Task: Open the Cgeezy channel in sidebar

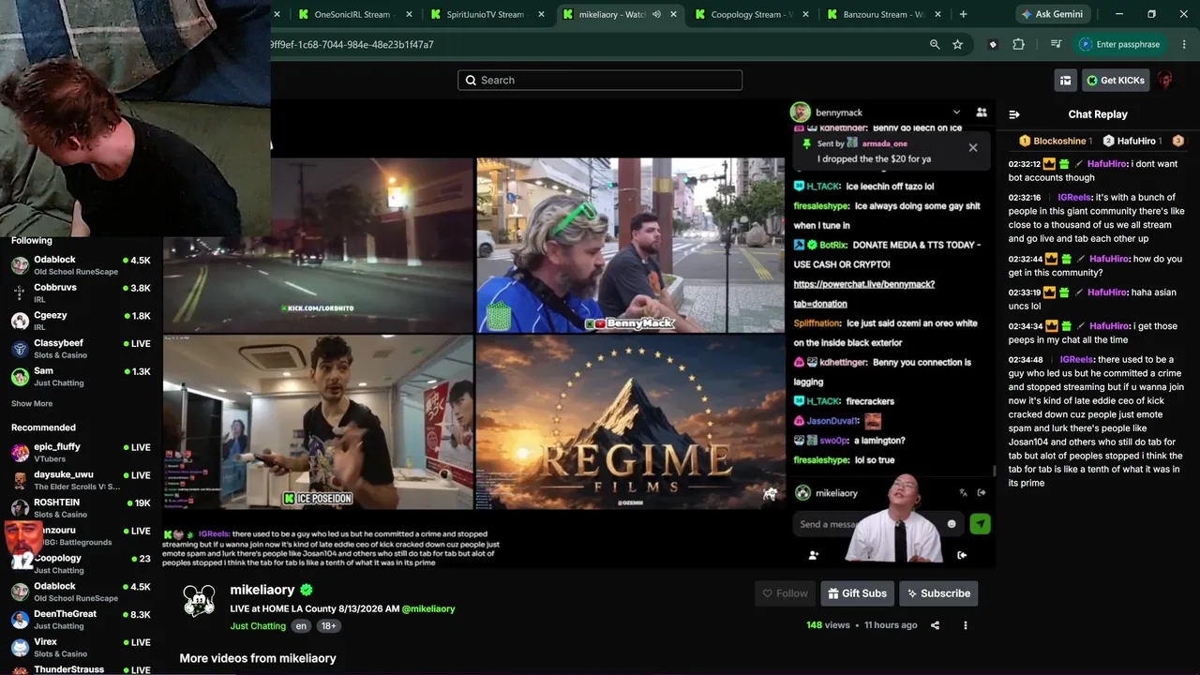Action: [82, 322]
